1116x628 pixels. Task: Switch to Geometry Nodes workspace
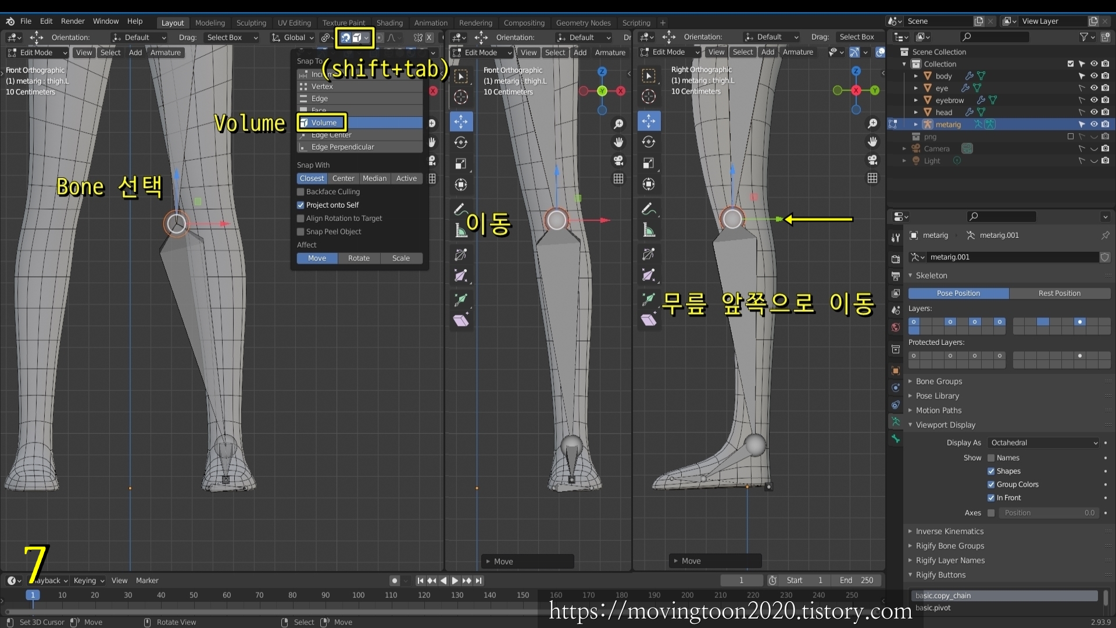[x=583, y=23]
